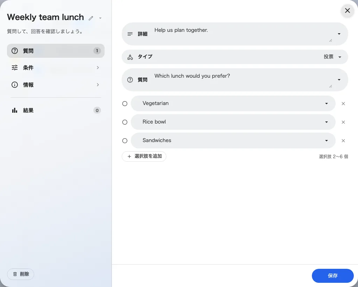Image resolution: width=358 pixels, height=287 pixels.
Task: Select the Vegetarian radio button
Action: point(125,104)
